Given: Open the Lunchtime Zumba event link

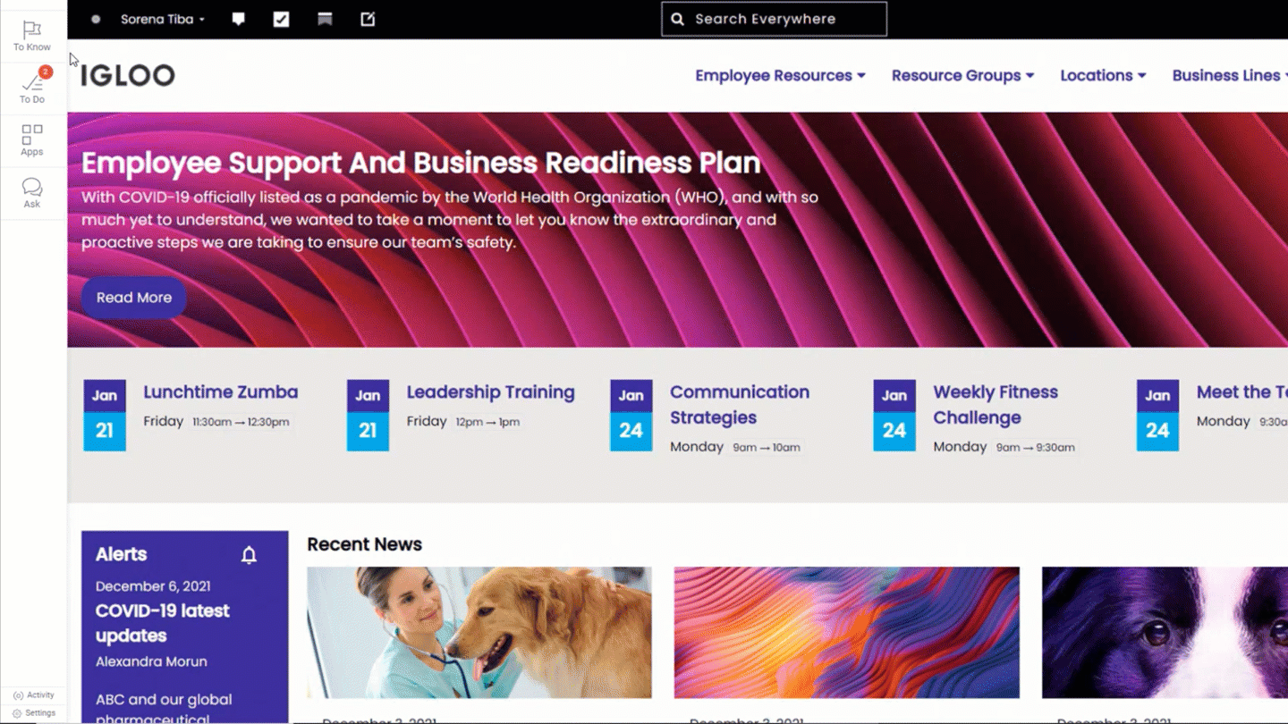Looking at the screenshot, I should coord(220,392).
